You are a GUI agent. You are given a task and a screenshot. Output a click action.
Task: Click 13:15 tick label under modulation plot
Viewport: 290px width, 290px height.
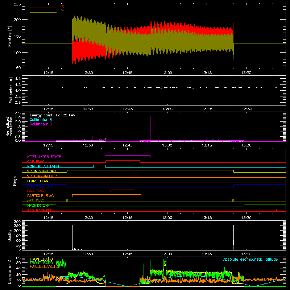pos(207,145)
